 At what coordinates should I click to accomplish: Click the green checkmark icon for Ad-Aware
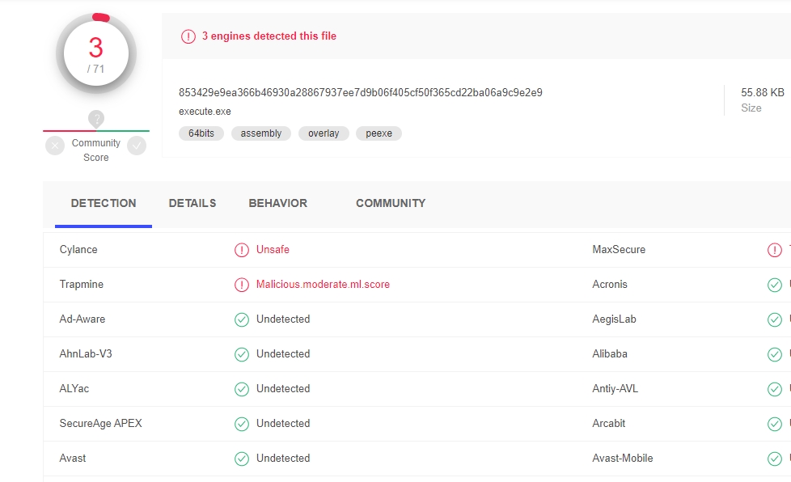(241, 319)
